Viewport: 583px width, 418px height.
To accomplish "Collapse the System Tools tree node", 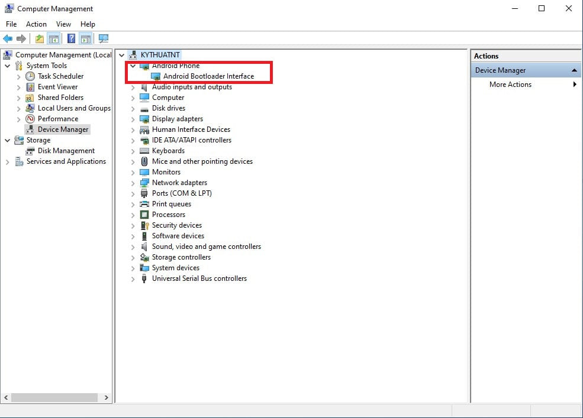I will pyautogui.click(x=8, y=66).
